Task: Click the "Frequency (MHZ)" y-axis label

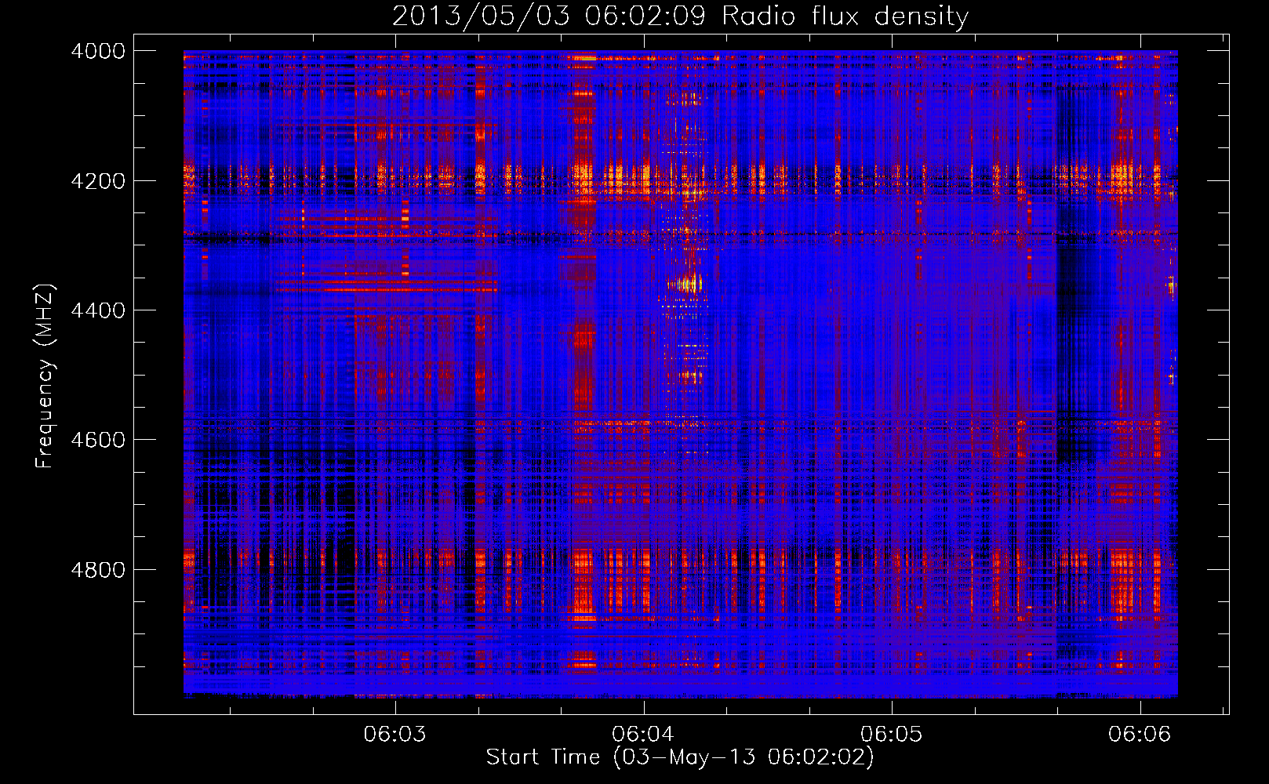Action: point(45,376)
